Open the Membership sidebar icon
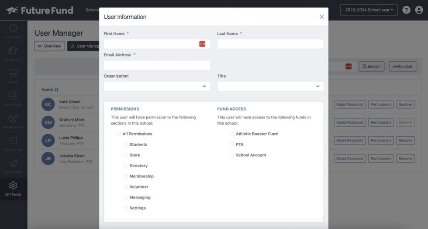This screenshot has height=229, width=428. pyautogui.click(x=13, y=119)
